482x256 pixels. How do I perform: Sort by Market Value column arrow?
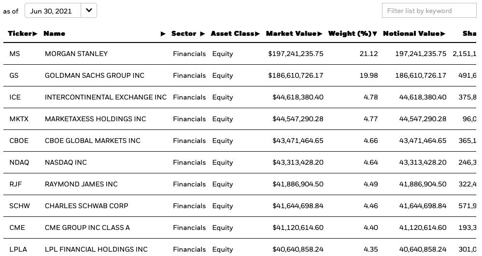(x=320, y=34)
